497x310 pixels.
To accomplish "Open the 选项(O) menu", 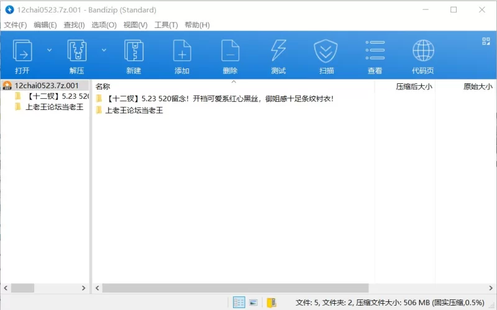I will [104, 25].
